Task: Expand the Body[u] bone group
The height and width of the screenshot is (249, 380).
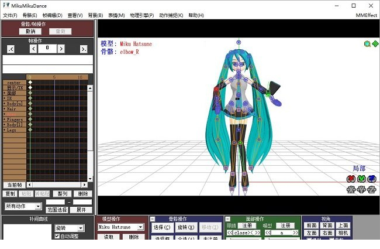Action: coord(5,104)
